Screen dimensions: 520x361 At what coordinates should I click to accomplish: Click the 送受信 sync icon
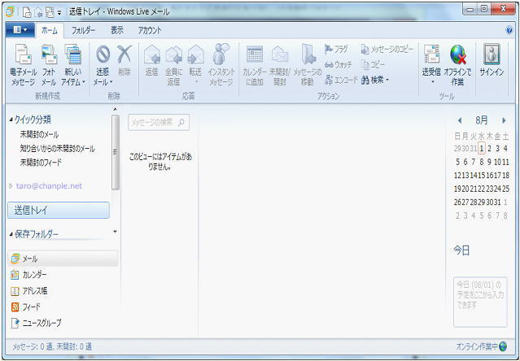[431, 54]
